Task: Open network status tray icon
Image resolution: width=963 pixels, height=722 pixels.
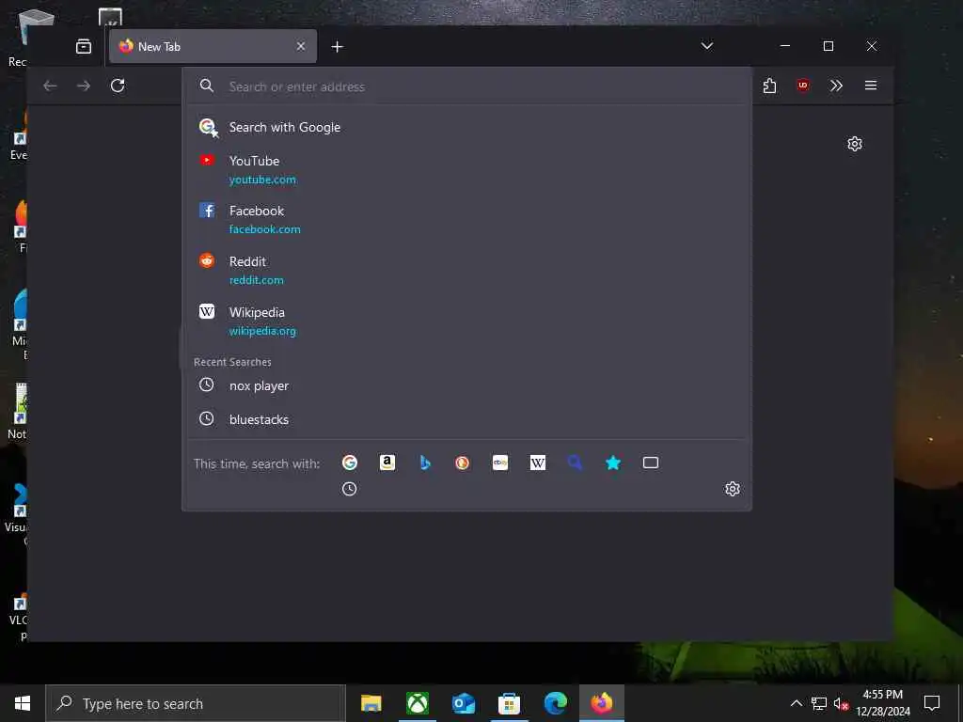Action: point(819,703)
